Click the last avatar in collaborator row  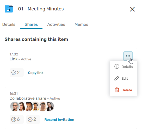click(x=50, y=106)
